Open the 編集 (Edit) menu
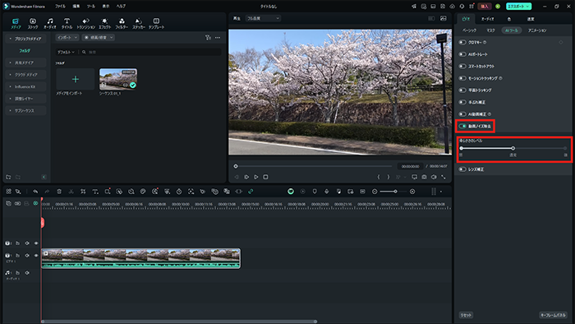 click(x=76, y=7)
